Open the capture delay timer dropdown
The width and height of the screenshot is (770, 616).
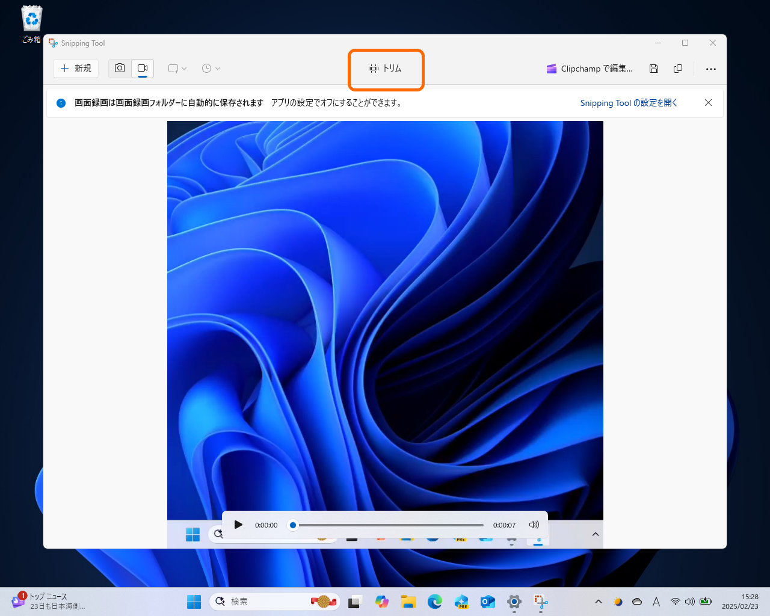tap(211, 68)
